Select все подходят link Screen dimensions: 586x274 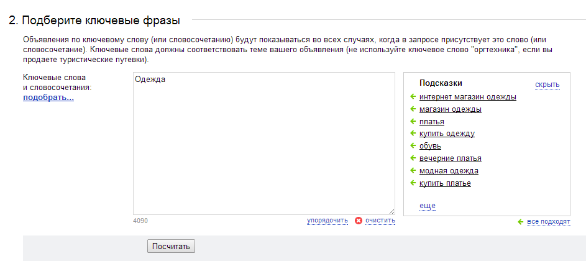click(549, 222)
